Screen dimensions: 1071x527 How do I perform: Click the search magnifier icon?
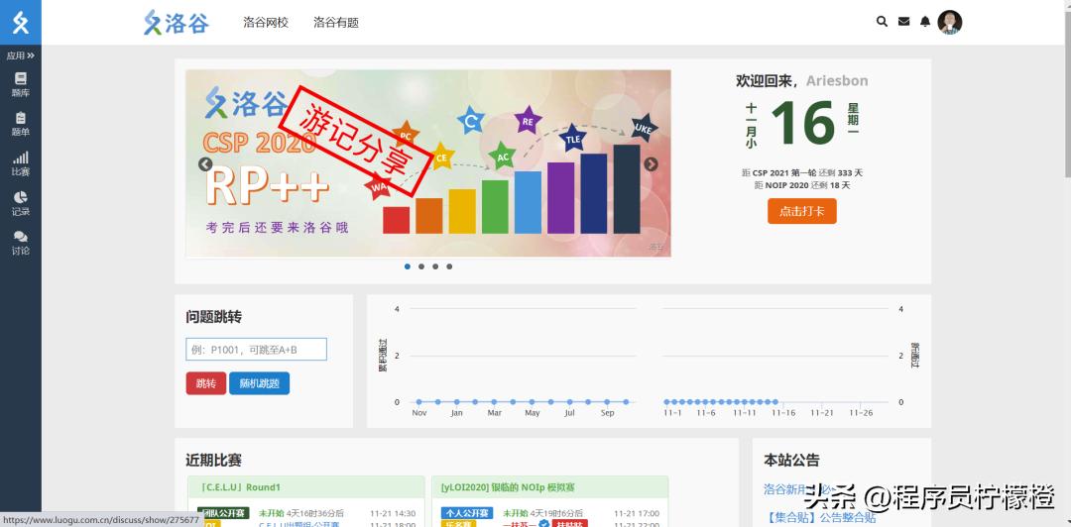click(x=882, y=22)
